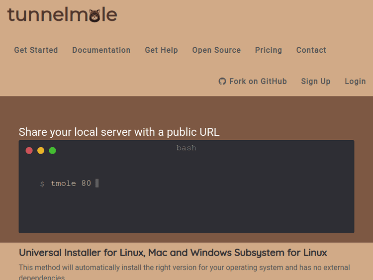Click the bash title of the terminal
Screen dimensions: 373x280
coord(186,148)
